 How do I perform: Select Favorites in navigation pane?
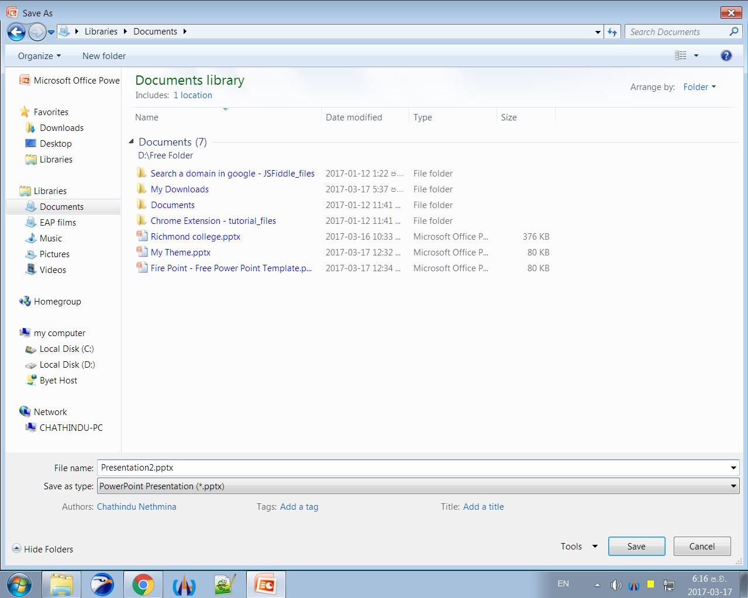click(x=44, y=112)
